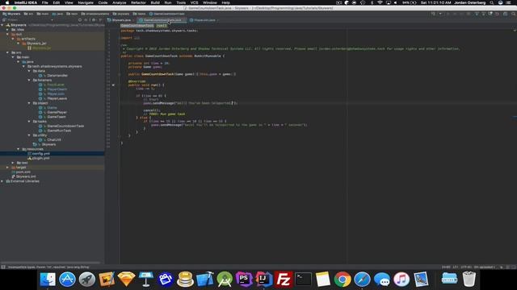Collapse the src folder in project tree
This screenshot has width=517, height=290.
[x=7, y=52]
